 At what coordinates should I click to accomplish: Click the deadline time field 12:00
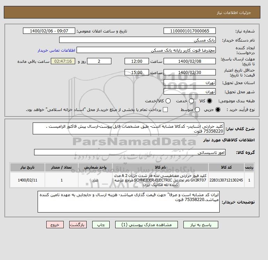(137, 61)
